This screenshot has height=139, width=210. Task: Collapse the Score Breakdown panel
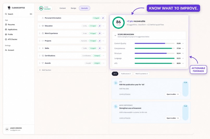click(115, 35)
